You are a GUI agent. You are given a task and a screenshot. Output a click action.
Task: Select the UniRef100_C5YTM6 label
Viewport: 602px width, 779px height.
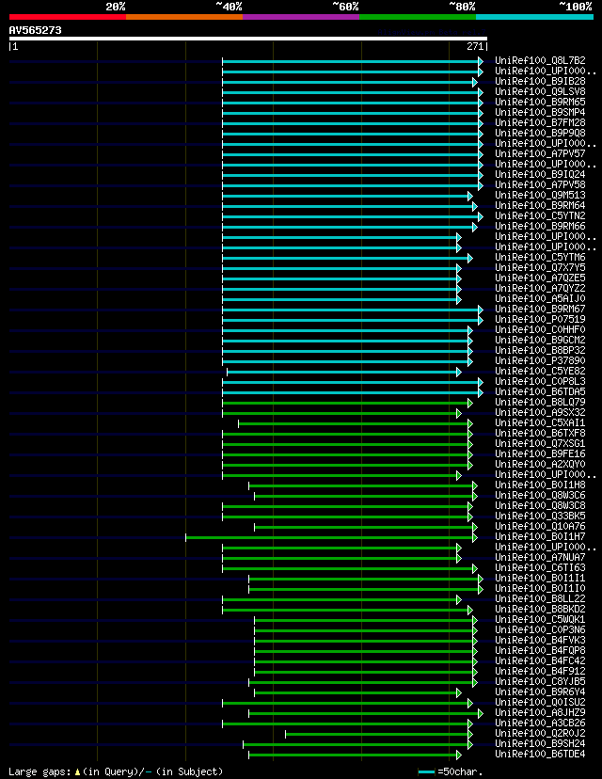click(x=541, y=258)
